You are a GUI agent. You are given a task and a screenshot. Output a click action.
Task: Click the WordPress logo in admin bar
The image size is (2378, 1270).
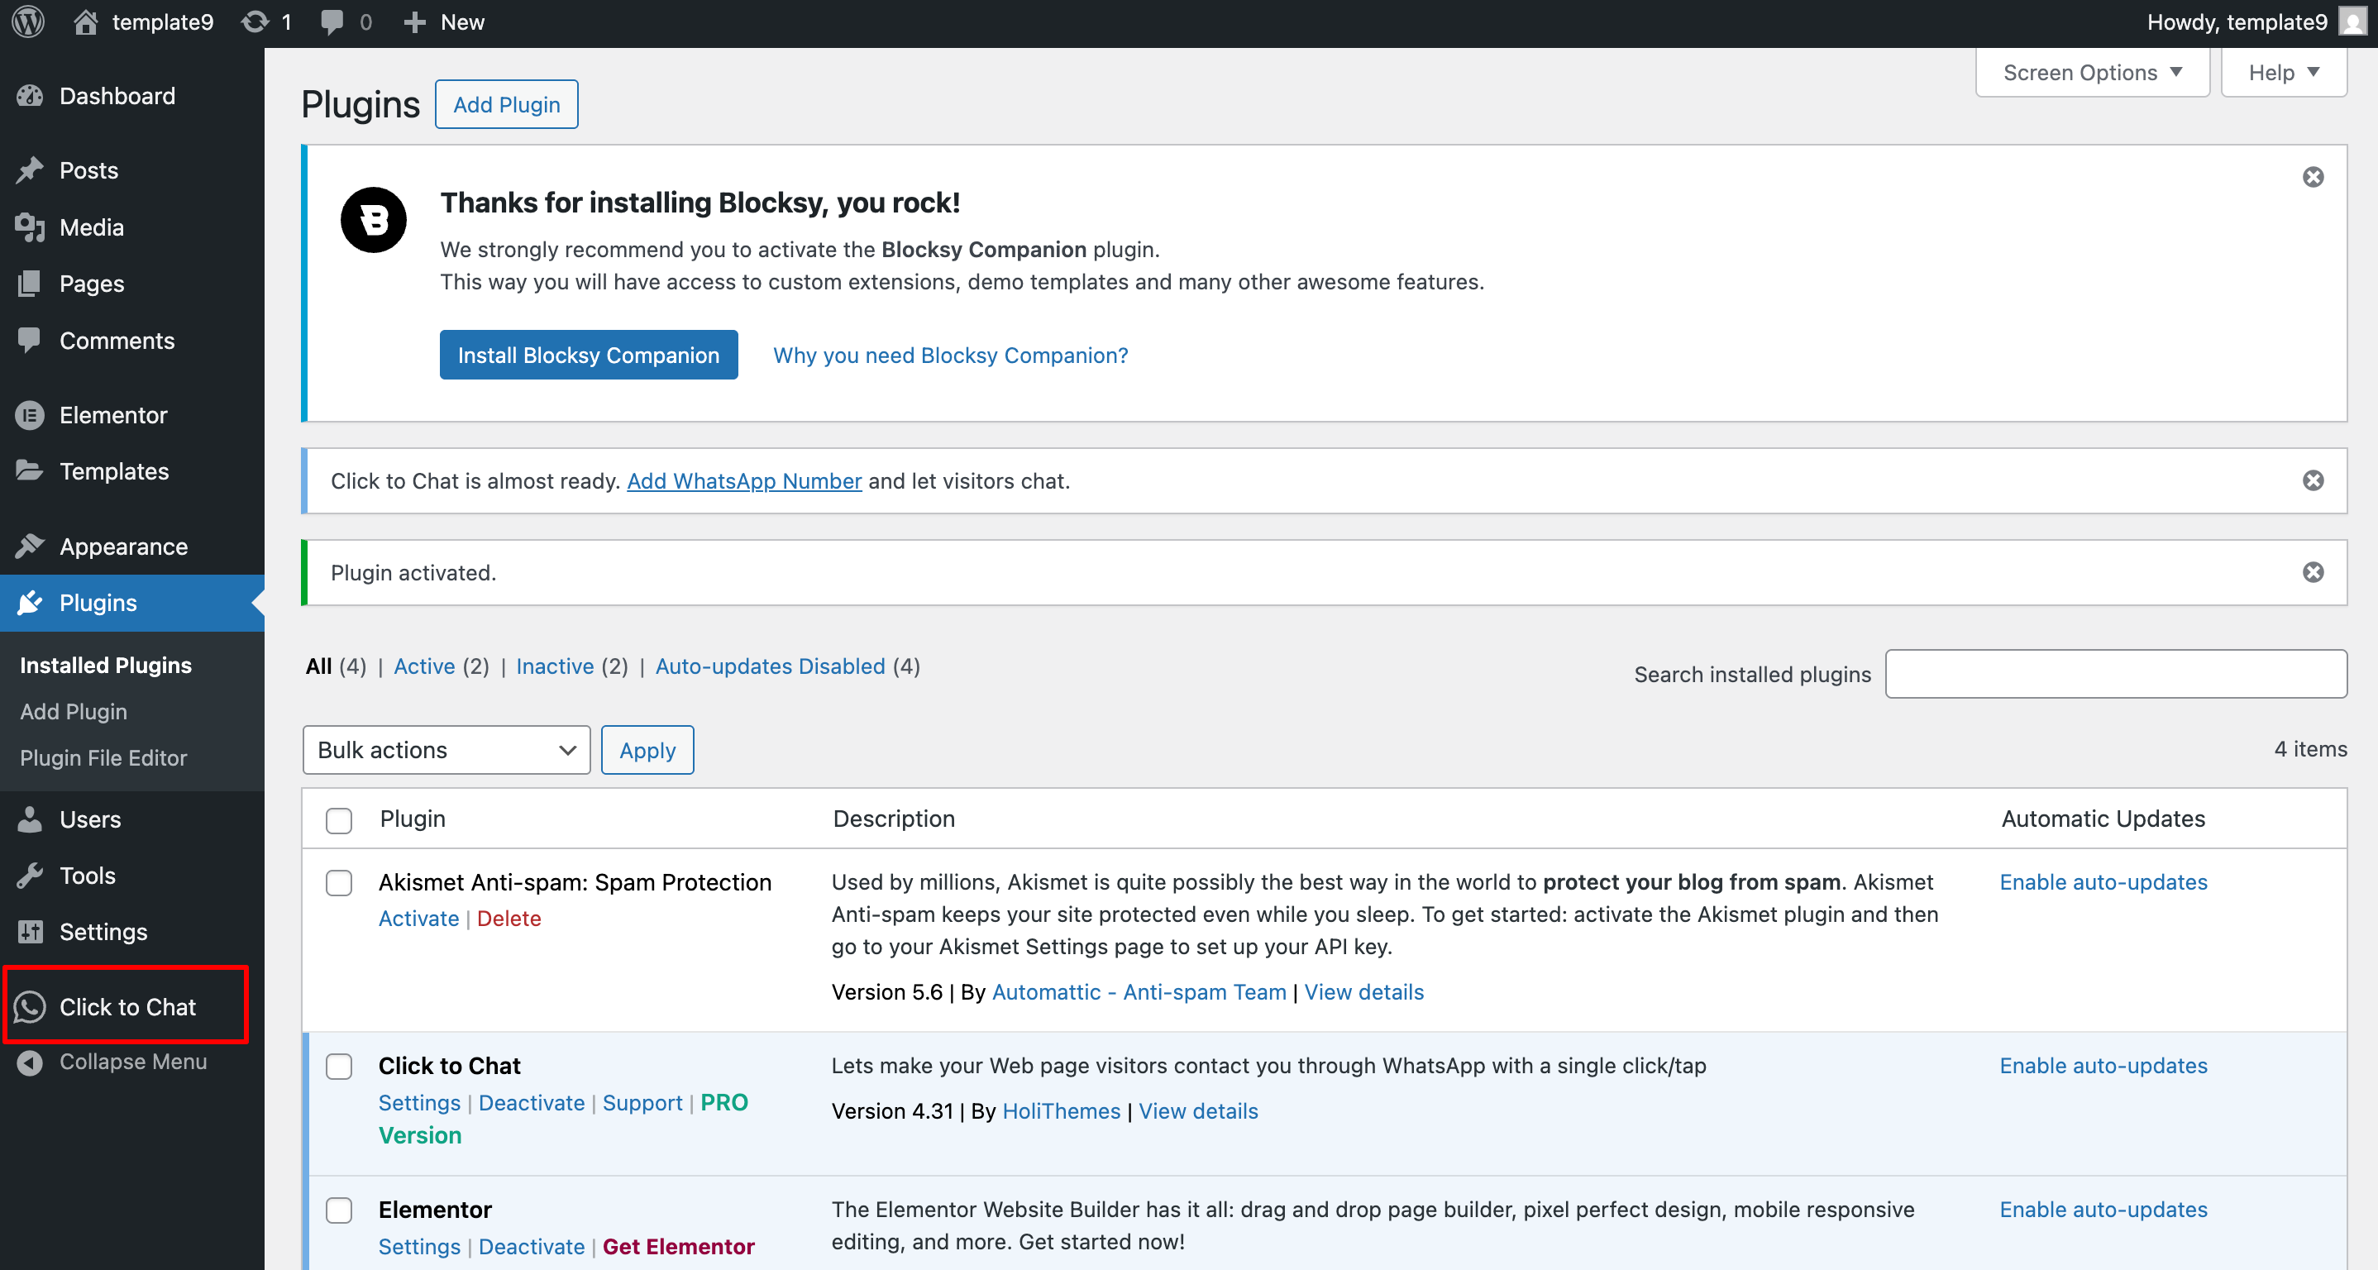29,22
